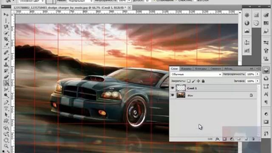Click the link layers button
The image size is (272, 153).
click(x=210, y=139)
